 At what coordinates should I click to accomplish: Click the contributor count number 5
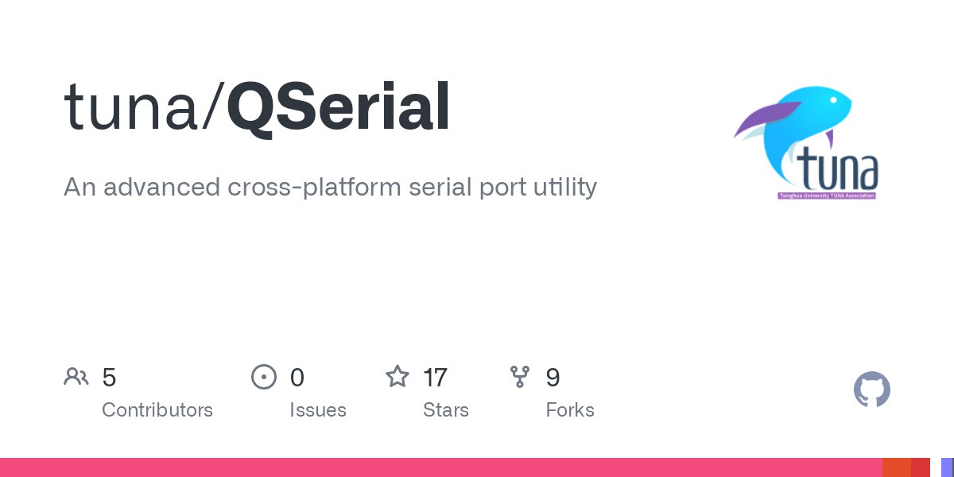pos(109,377)
